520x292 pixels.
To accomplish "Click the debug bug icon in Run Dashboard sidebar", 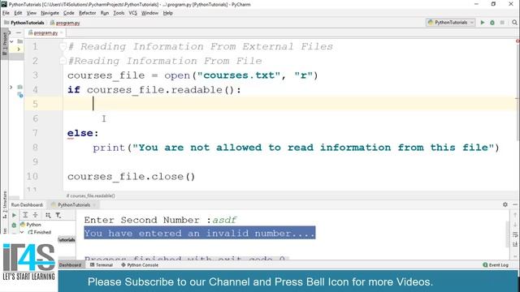I will point(14,225).
